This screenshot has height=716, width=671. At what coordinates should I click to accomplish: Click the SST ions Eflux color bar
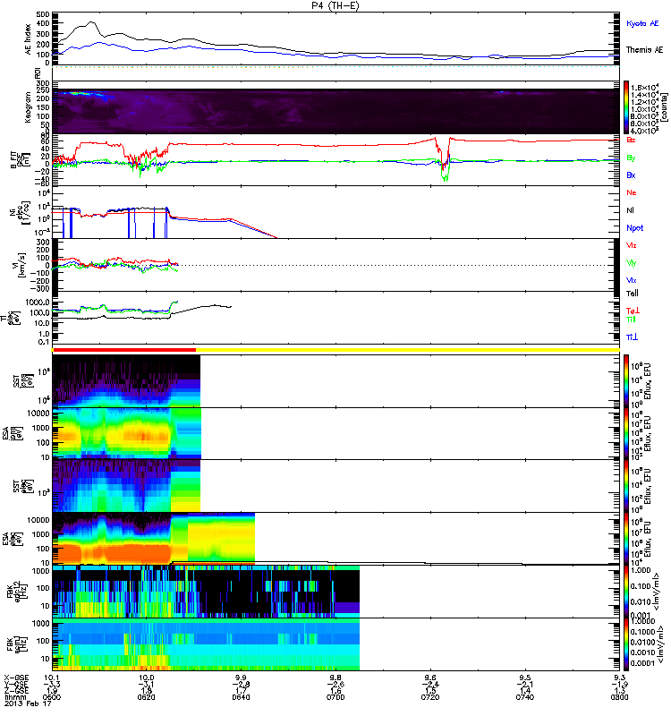point(626,381)
